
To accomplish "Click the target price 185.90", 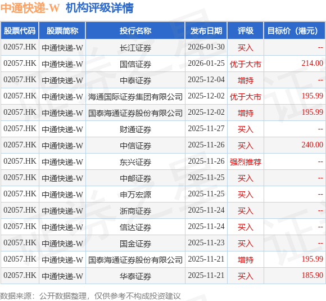I will tap(313, 275).
